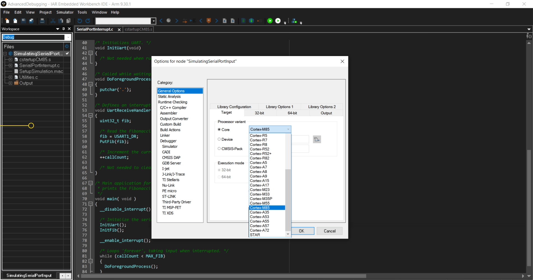
Task: Click the Undo arrow in the toolbar
Action: click(80, 21)
